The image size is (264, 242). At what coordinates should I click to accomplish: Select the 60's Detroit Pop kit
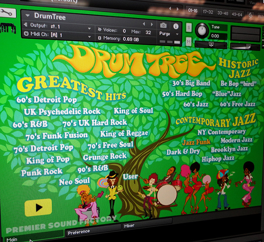(x=46, y=100)
